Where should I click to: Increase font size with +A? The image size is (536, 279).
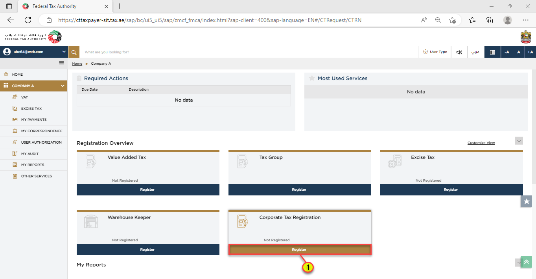click(530, 52)
